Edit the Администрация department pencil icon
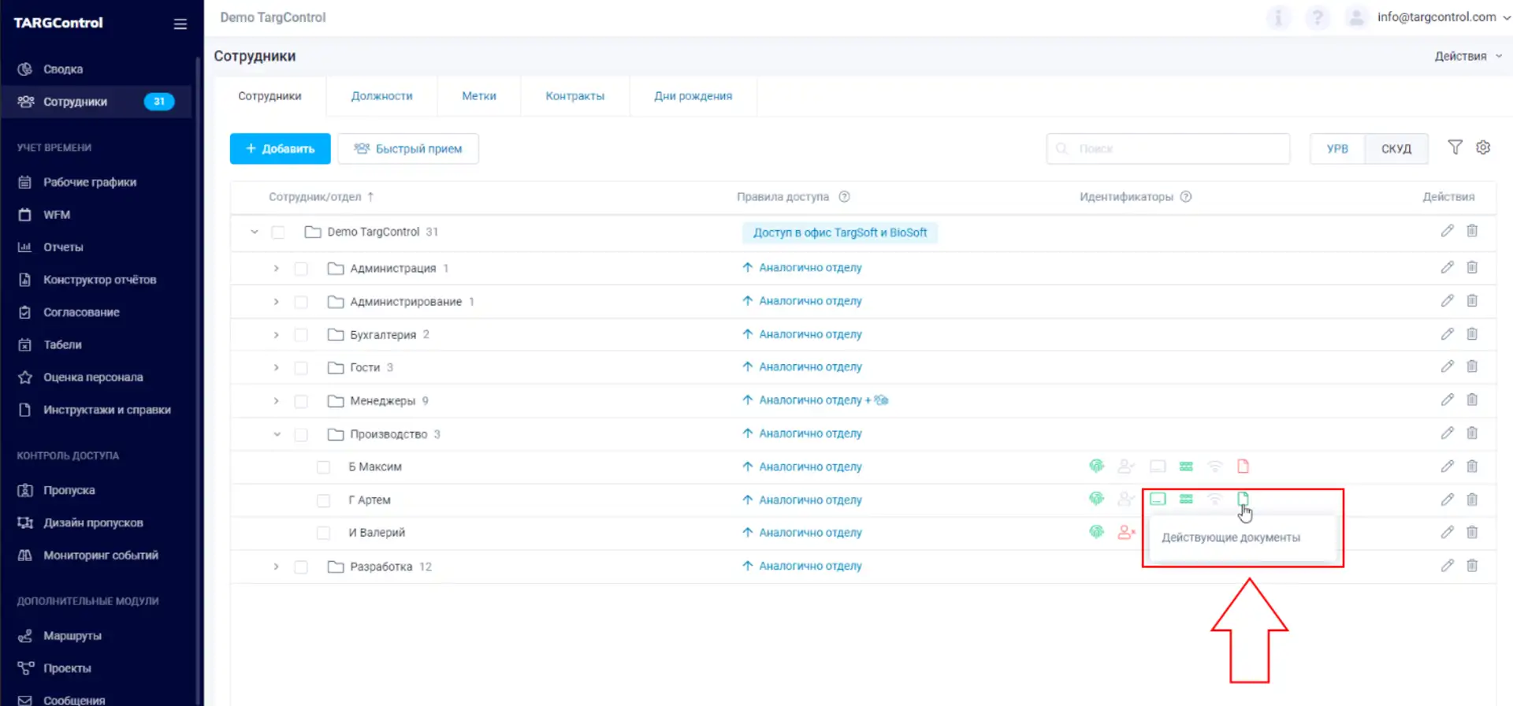This screenshot has height=706, width=1513. [x=1447, y=268]
